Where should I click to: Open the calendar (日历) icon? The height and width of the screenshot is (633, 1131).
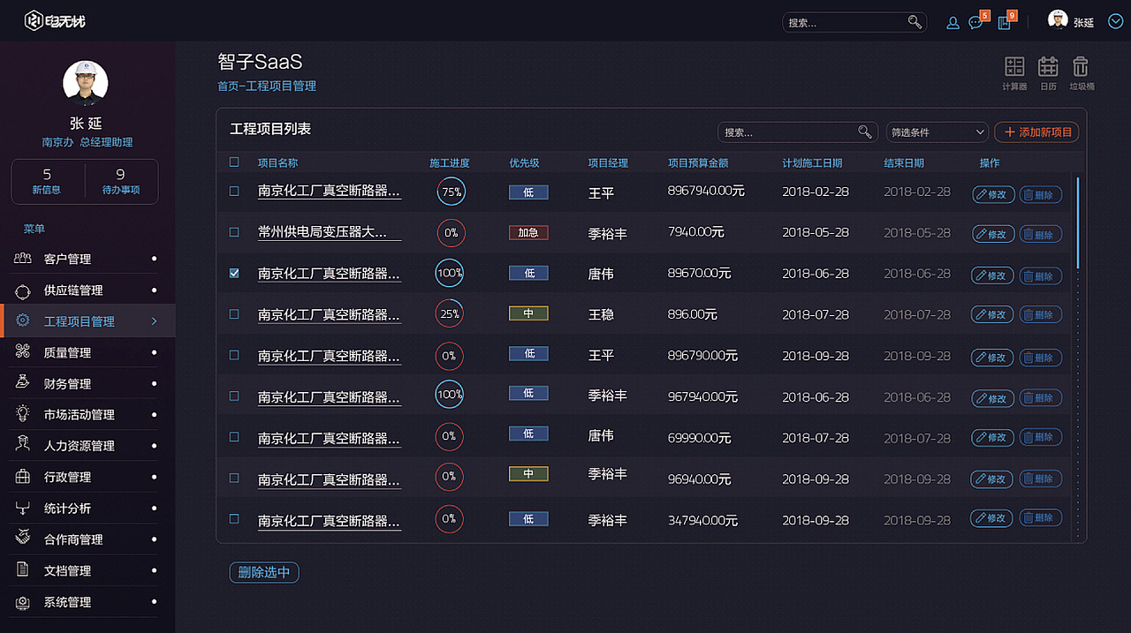tap(1048, 67)
